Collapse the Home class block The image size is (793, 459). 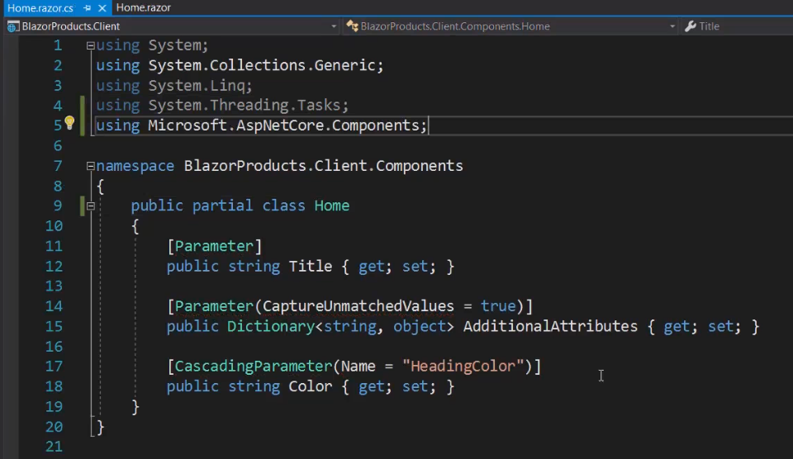tap(91, 206)
